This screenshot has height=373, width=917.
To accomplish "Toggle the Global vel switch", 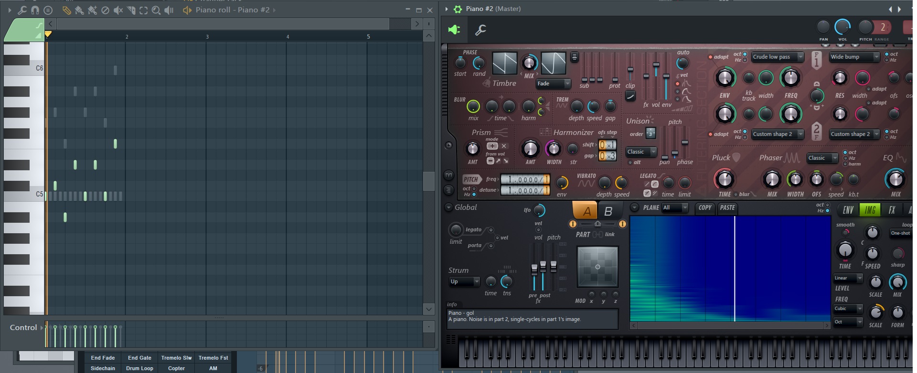I will [497, 238].
